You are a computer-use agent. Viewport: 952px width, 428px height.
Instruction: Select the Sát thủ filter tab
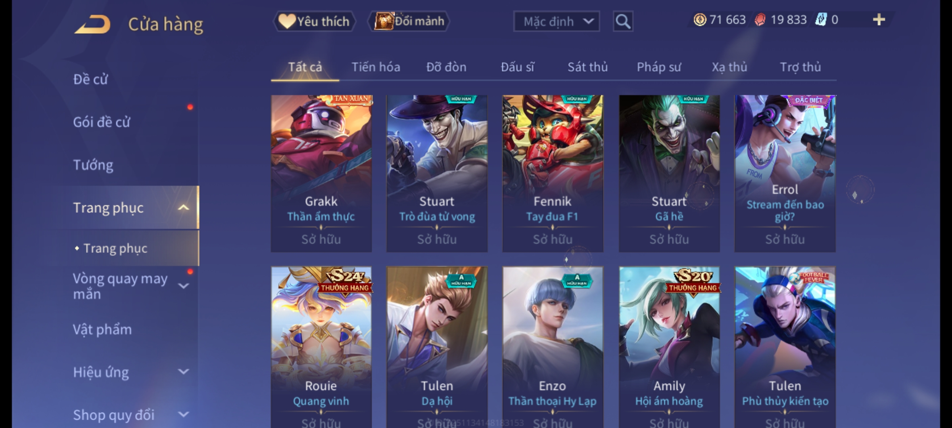(x=587, y=67)
